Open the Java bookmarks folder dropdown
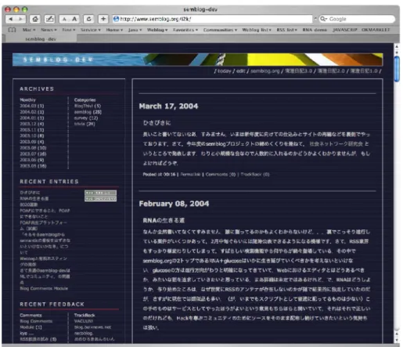 pos(135,30)
